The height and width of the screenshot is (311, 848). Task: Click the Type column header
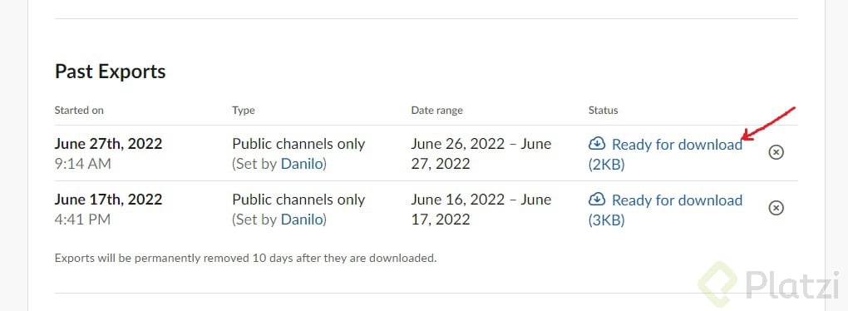click(244, 111)
